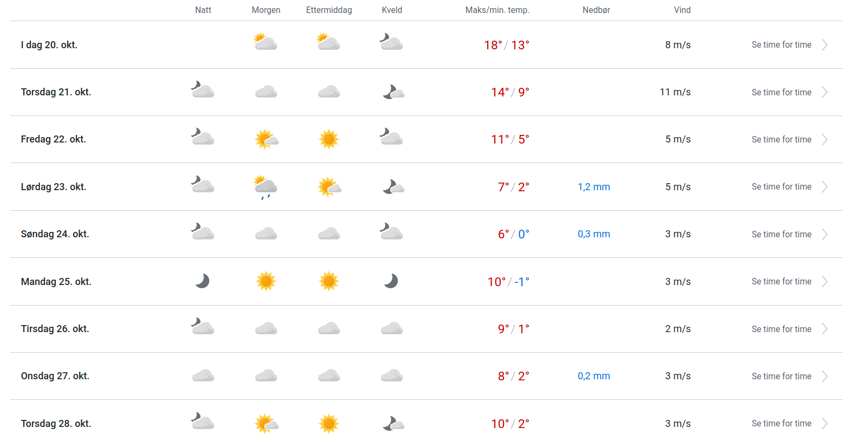This screenshot has width=853, height=447.
Task: Click the sun icon for Mandag morning
Action: tap(266, 281)
